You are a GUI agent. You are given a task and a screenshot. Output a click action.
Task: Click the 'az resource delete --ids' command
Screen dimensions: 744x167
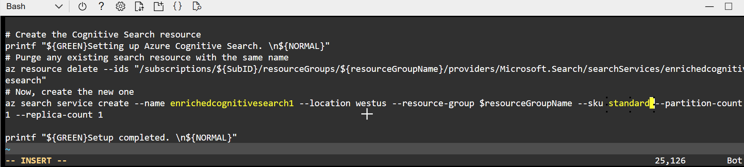click(x=67, y=69)
